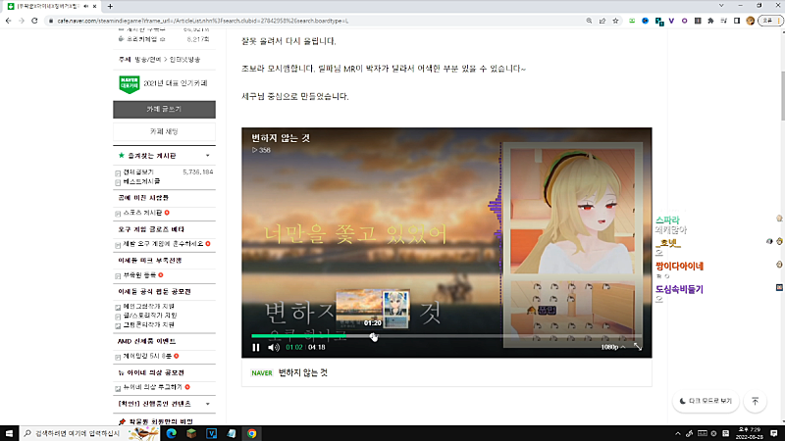Open Chrome from the Windows taskbar
785x441 pixels.
252,432
